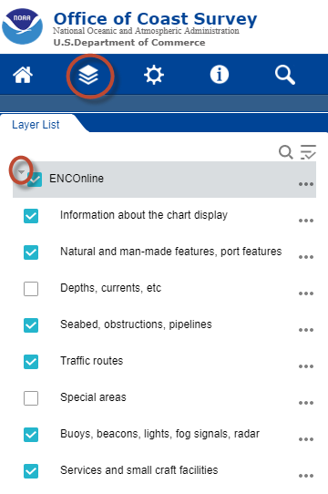This screenshot has width=328, height=494.
Task: Select the Special areas label
Action: [93, 397]
